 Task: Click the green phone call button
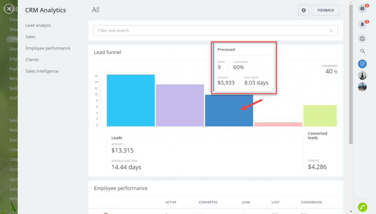362,207
